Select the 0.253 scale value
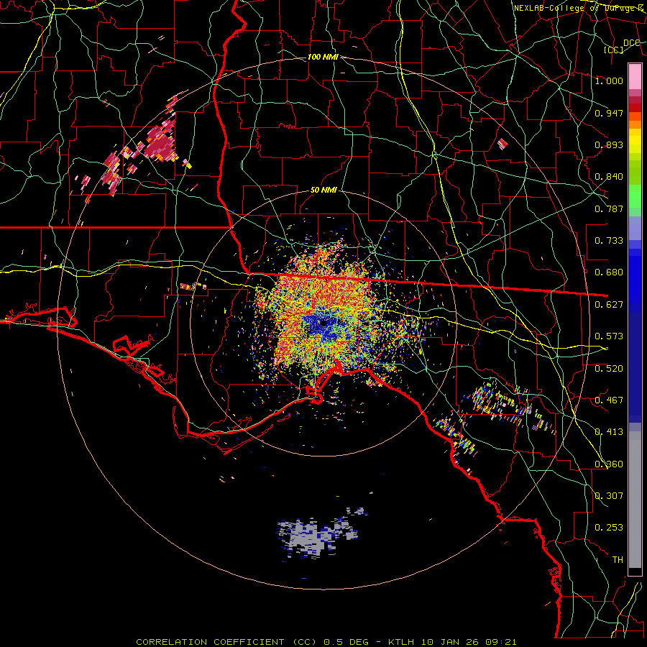The height and width of the screenshot is (647, 647). click(x=609, y=528)
